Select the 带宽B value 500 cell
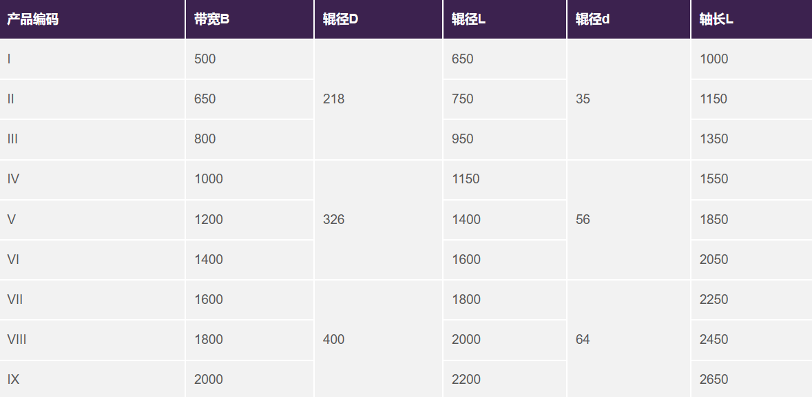 click(x=249, y=59)
